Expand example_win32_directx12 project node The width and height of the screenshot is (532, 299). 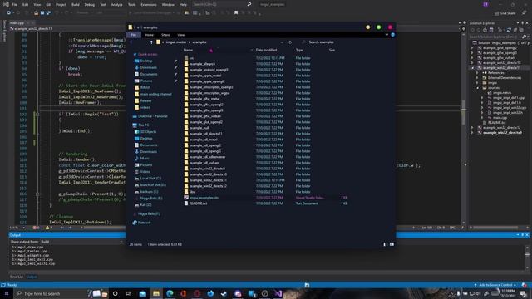pyautogui.click(x=472, y=128)
